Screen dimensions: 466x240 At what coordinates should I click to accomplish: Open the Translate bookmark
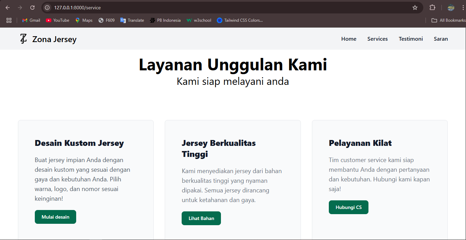[x=132, y=20]
